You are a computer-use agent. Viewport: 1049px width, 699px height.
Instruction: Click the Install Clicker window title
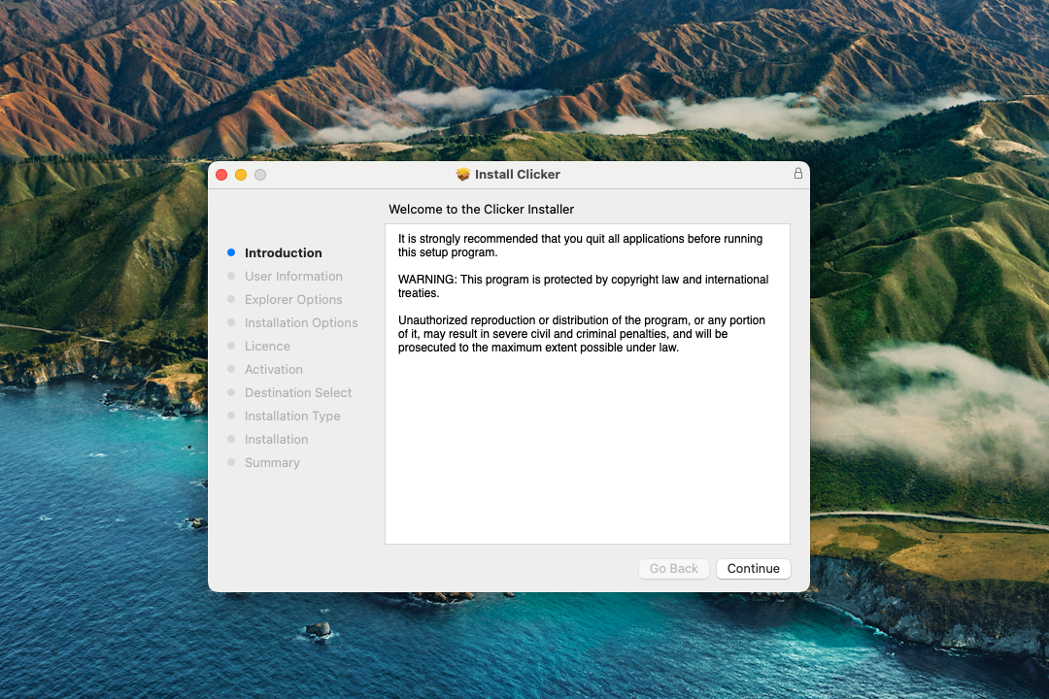[517, 175]
